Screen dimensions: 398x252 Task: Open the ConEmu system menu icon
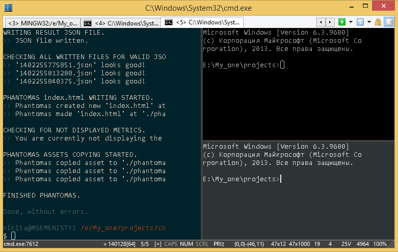[8, 8]
